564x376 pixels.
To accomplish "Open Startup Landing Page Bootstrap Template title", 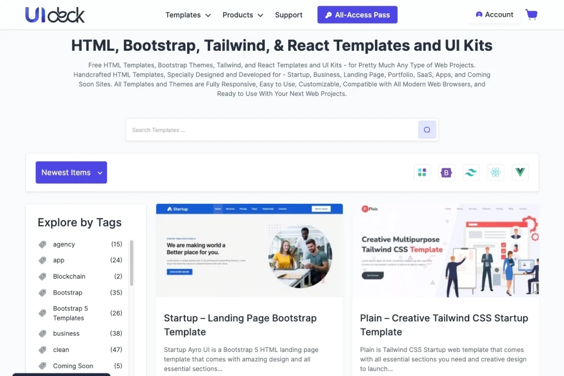I will tap(240, 325).
